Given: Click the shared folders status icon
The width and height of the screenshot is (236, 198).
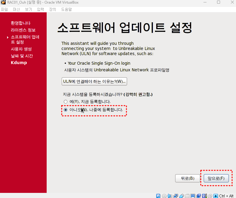Looking at the screenshot, I should (x=187, y=196).
